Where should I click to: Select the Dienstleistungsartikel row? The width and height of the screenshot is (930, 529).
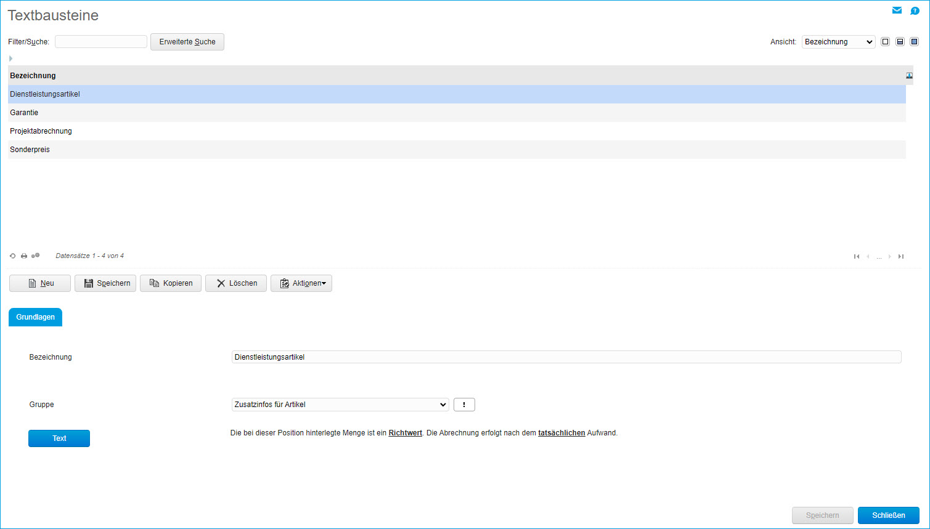coord(457,94)
